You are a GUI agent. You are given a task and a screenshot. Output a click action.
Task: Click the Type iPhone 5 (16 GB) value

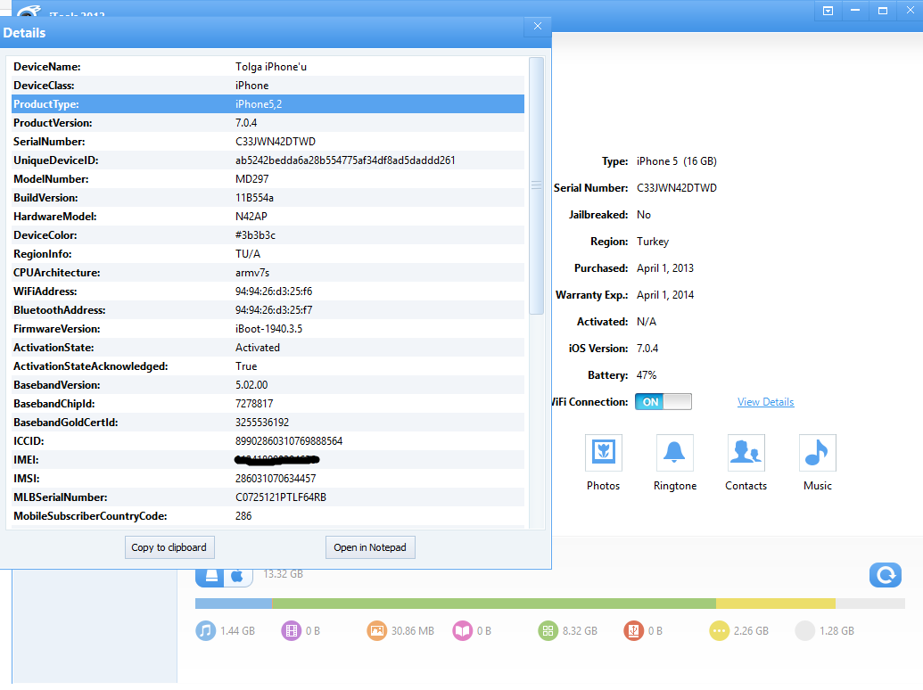pyautogui.click(x=676, y=161)
